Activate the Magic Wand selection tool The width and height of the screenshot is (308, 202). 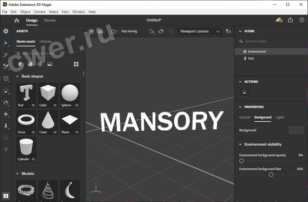[6, 55]
